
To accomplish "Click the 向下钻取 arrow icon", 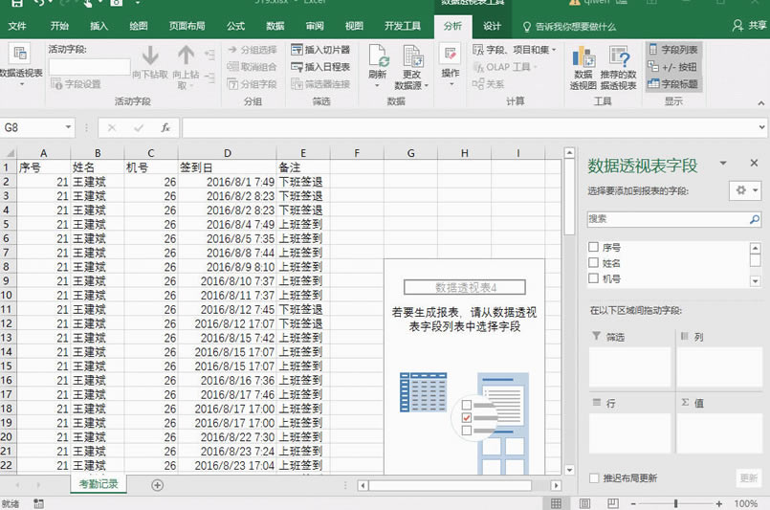I will 150,55.
